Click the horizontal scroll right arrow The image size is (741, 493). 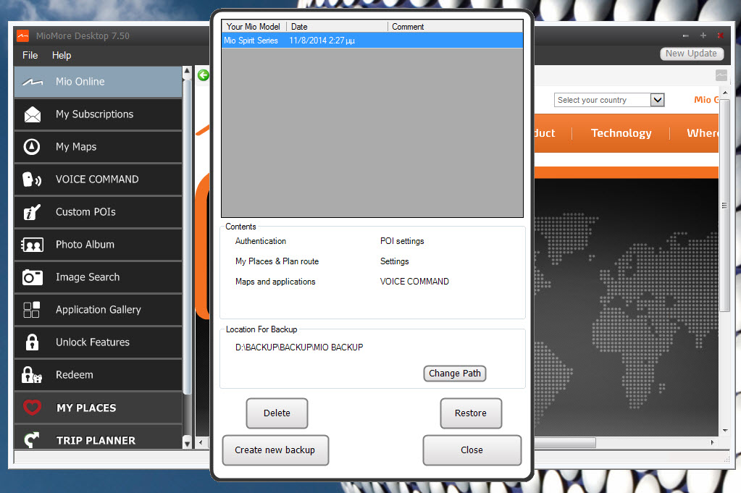tap(712, 442)
